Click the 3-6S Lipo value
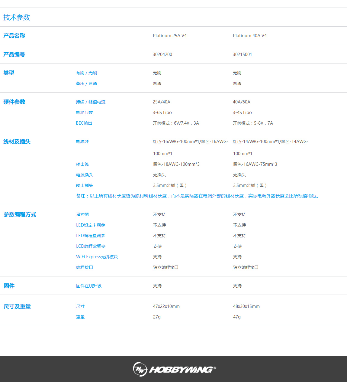 [162, 113]
